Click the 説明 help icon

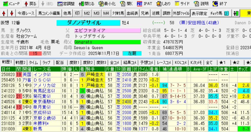point(201,4)
